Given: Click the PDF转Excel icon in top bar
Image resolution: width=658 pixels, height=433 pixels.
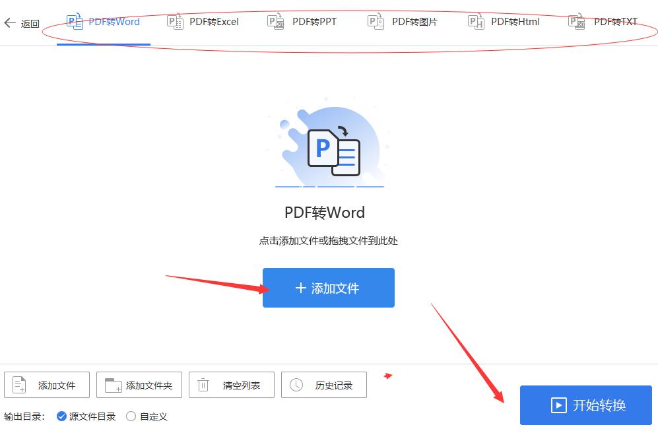Looking at the screenshot, I should (175, 20).
